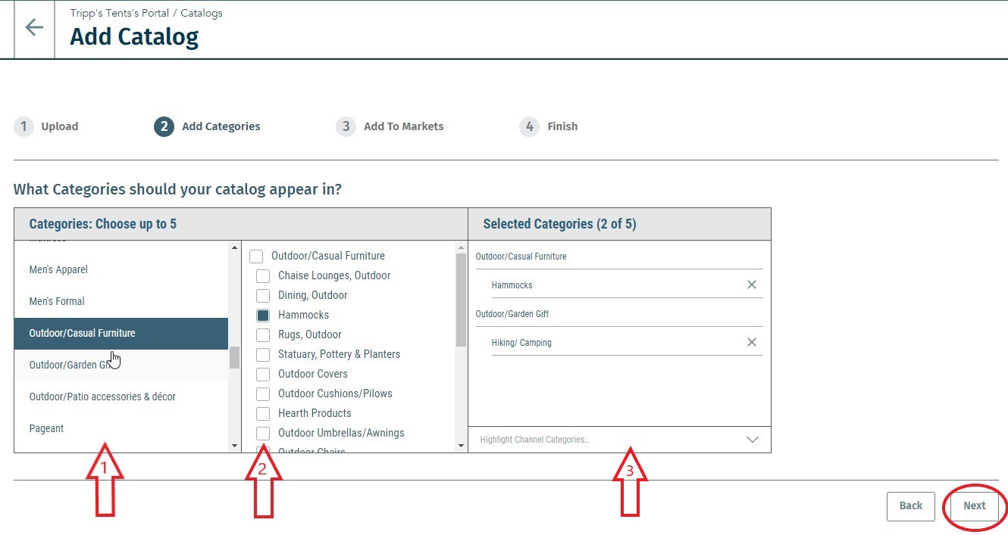The width and height of the screenshot is (1008, 535).
Task: Check Rugs, Outdoor checkbox
Action: click(263, 334)
